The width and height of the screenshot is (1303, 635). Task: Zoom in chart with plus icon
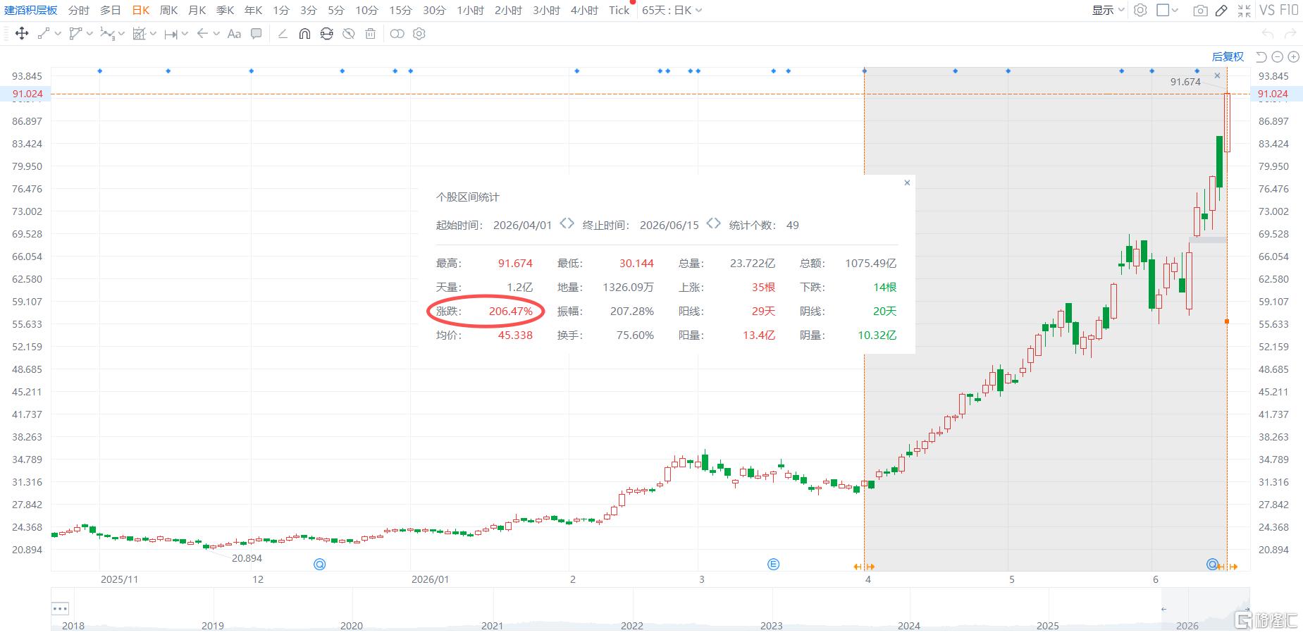[x=1294, y=57]
